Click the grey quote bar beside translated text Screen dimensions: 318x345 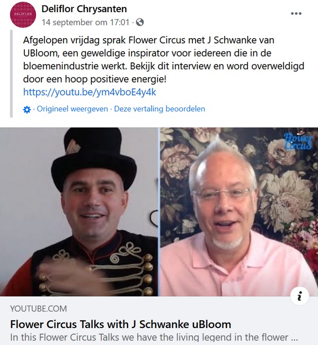click(x=12, y=74)
